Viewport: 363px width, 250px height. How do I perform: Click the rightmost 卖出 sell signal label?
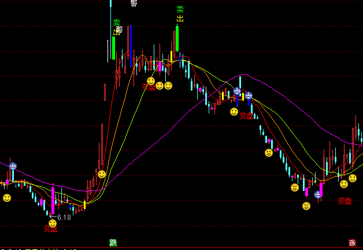[x=180, y=14]
